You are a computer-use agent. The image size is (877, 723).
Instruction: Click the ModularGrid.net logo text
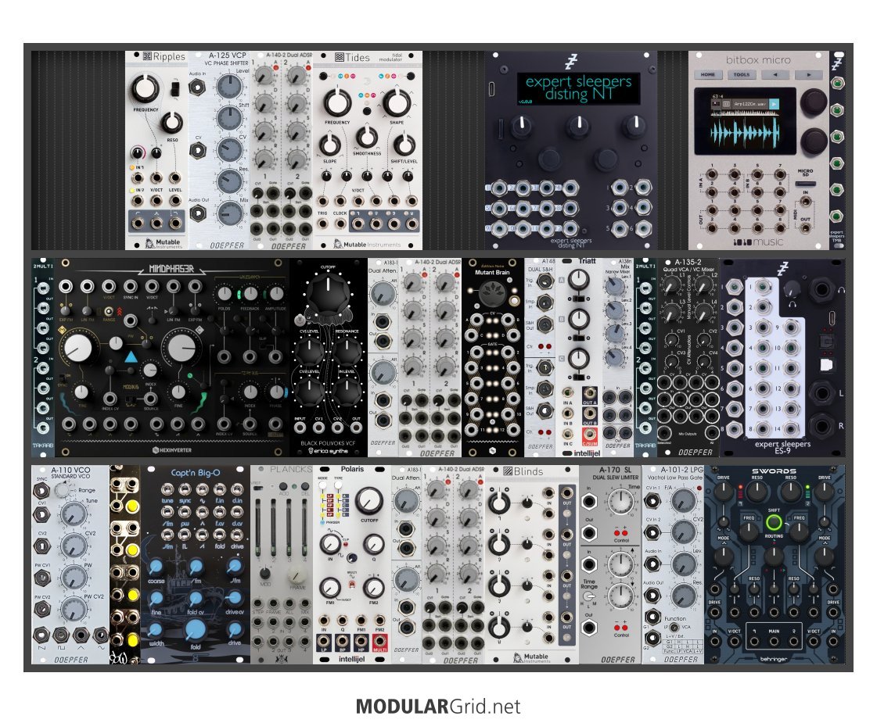tap(438, 707)
